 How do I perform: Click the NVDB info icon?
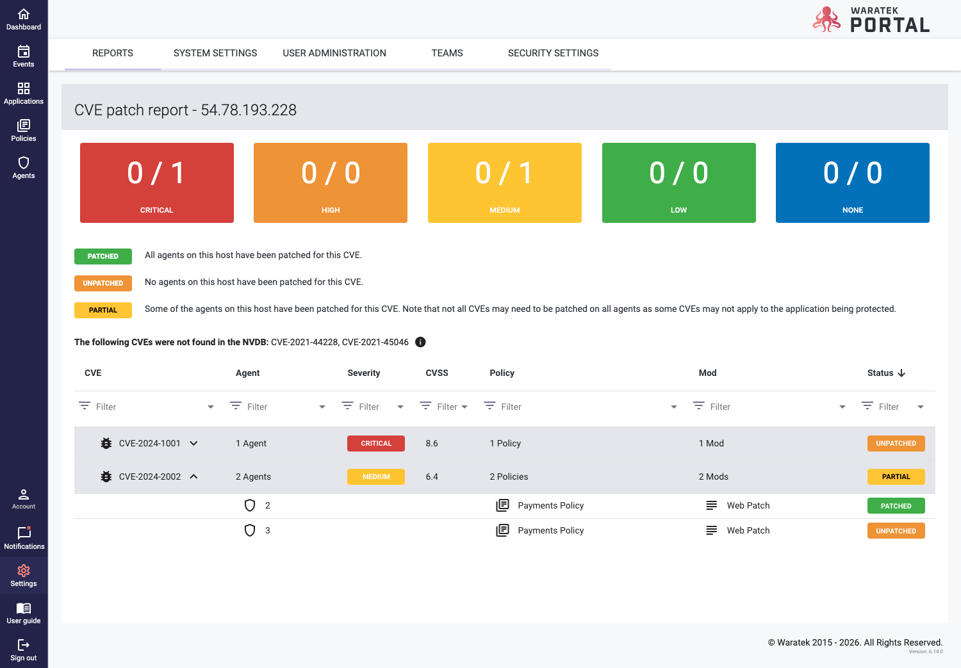tap(420, 342)
